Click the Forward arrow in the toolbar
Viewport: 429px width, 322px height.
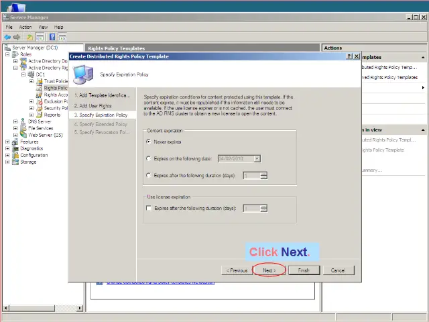tap(17, 38)
